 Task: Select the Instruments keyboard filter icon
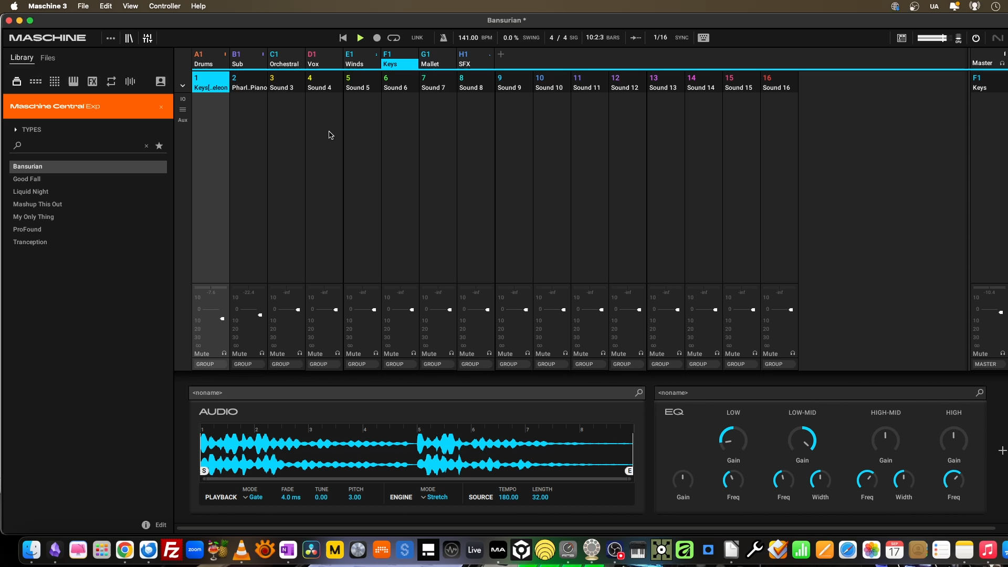pos(73,81)
